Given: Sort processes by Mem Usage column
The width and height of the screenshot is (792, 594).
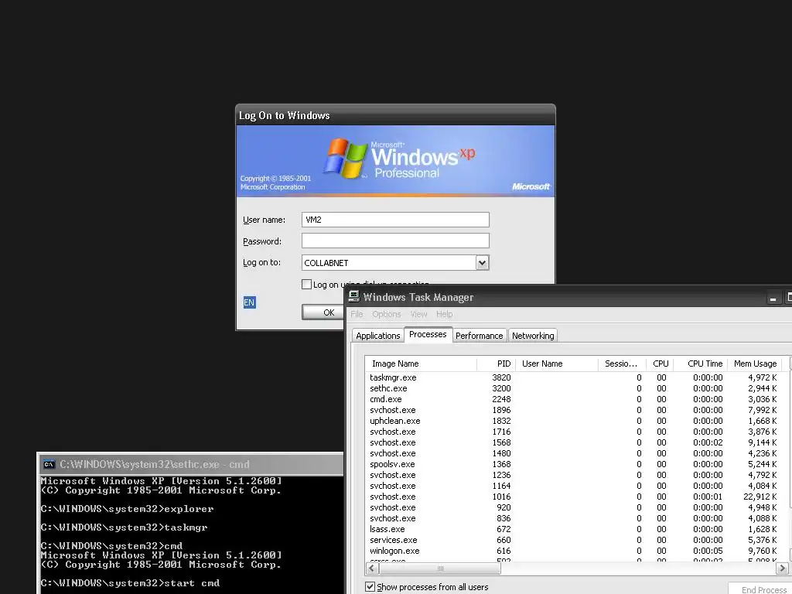Looking at the screenshot, I should click(x=755, y=364).
